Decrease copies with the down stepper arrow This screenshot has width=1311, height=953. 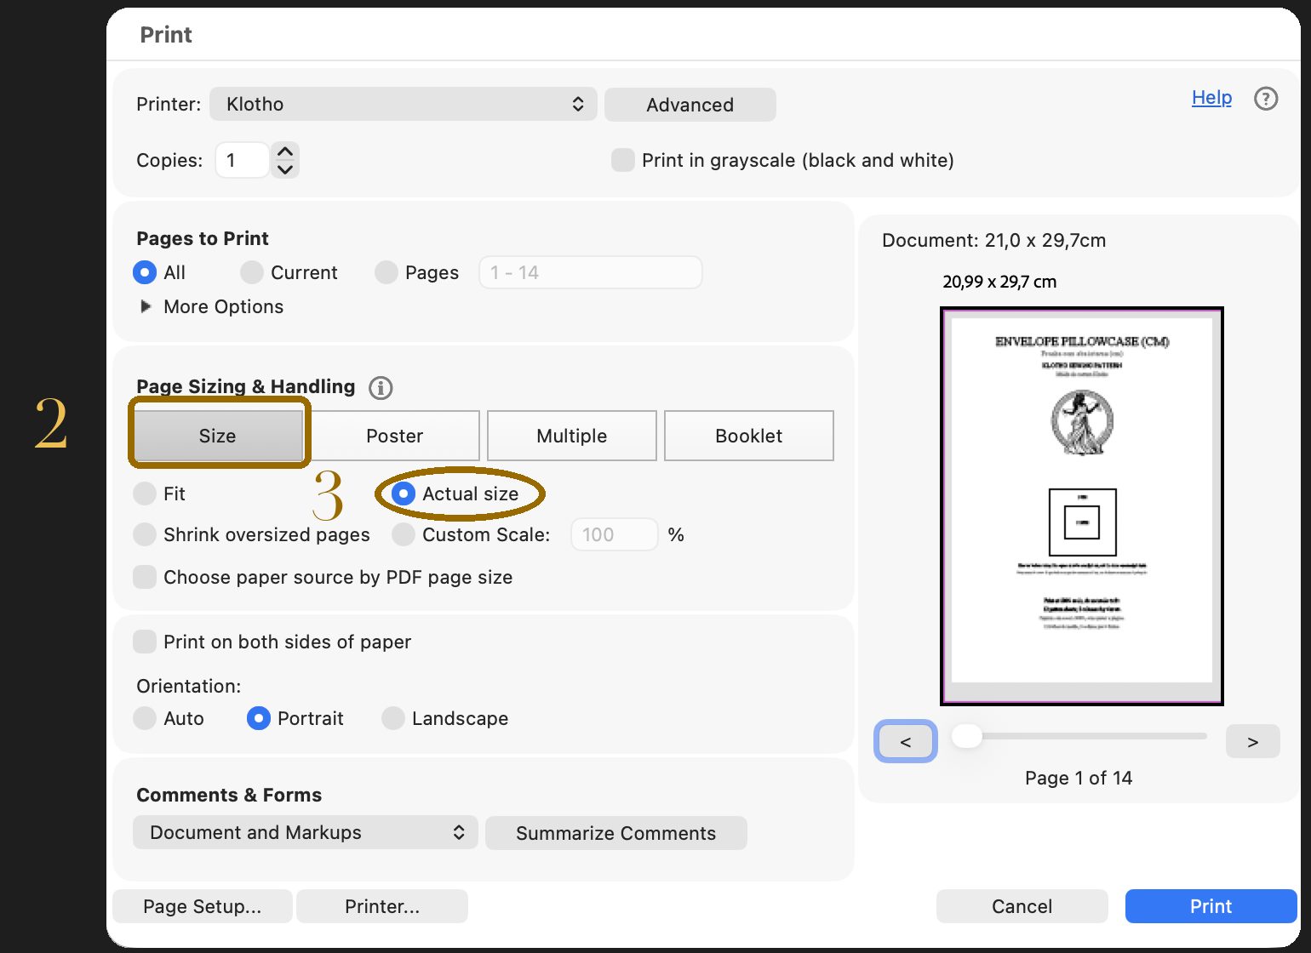tap(286, 168)
